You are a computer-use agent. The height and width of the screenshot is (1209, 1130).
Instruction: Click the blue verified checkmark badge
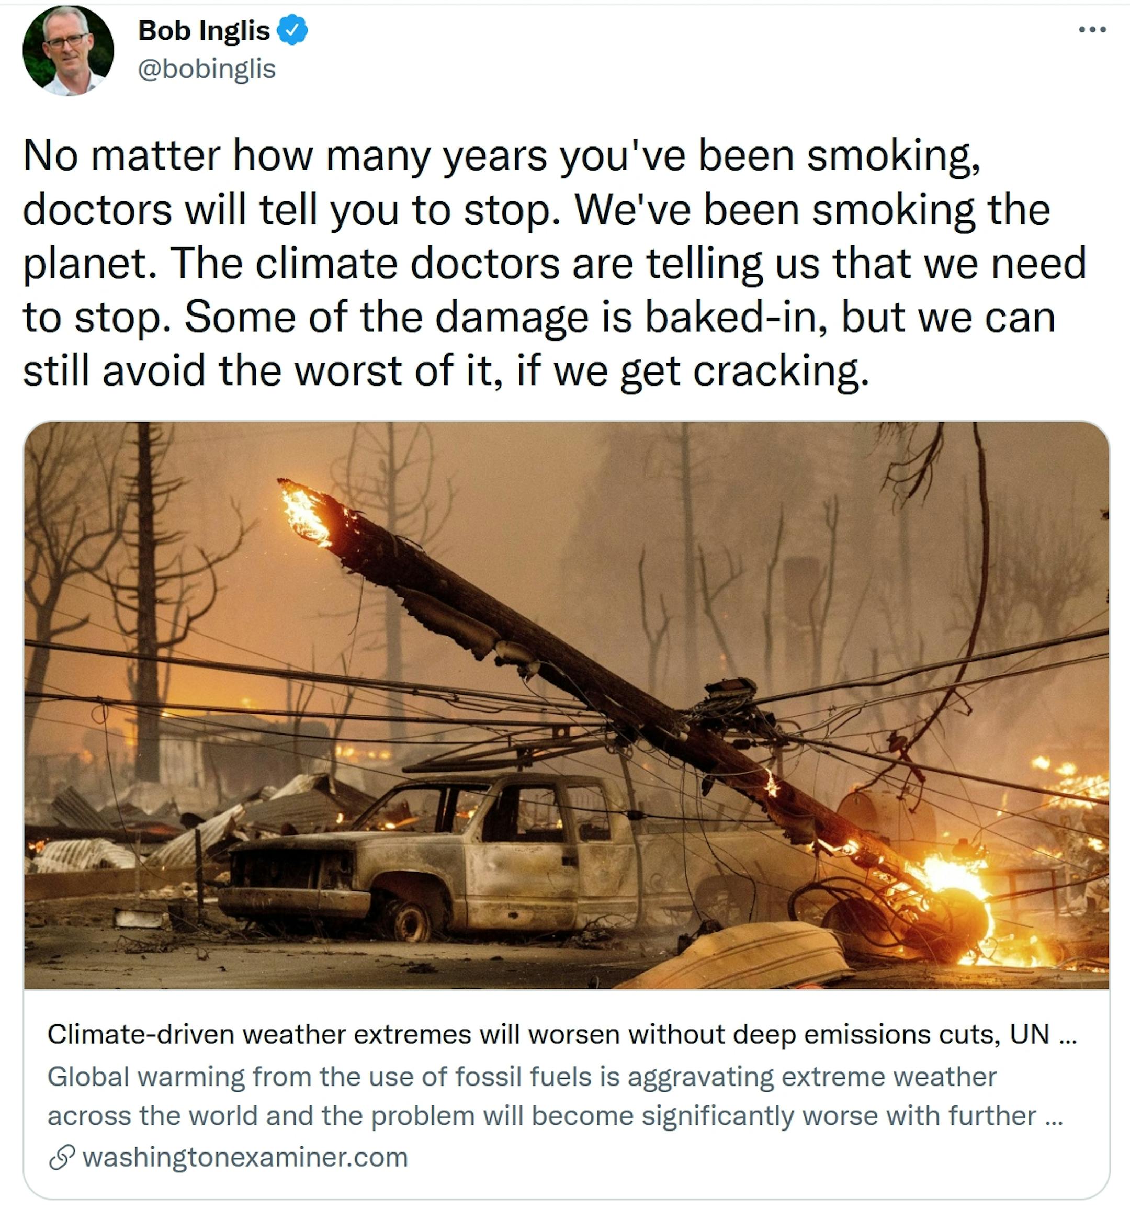point(292,30)
